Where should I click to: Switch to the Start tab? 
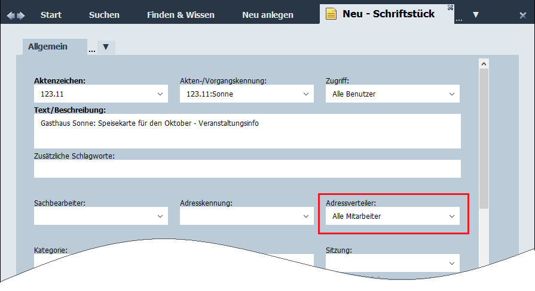51,15
